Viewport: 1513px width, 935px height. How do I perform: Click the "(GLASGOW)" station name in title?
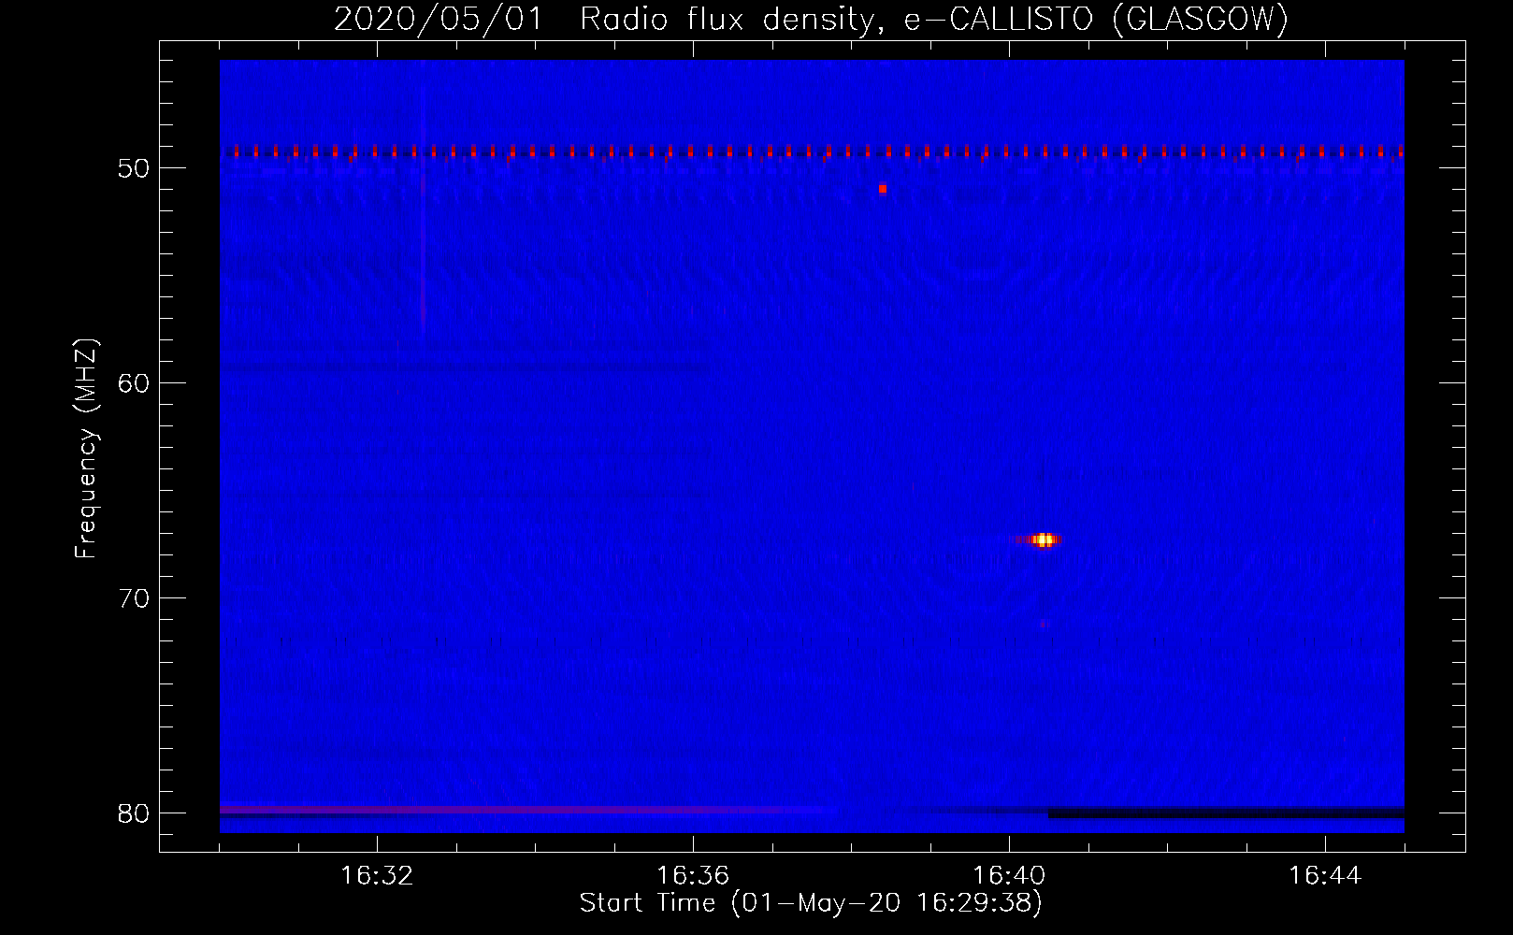pyautogui.click(x=1201, y=19)
